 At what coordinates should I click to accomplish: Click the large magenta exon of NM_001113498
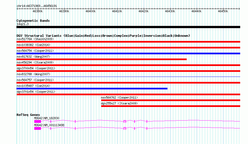pyautogui.click(x=38, y=128)
